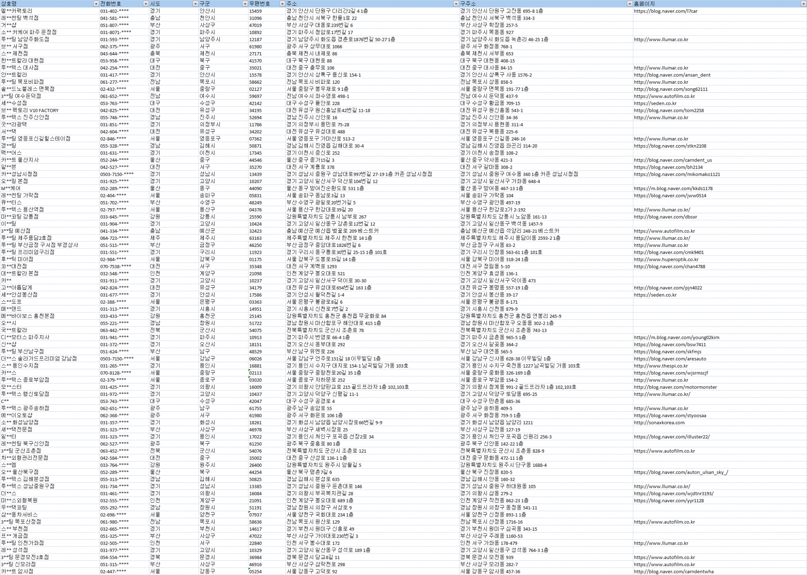Open the blog.naver.com/auton_ulsan_sky_/ link

click(x=680, y=472)
